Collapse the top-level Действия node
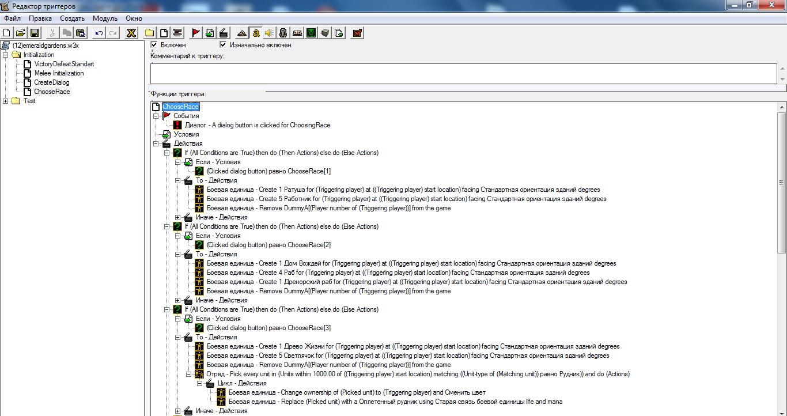Screen dimensions: 787x416 [x=156, y=143]
